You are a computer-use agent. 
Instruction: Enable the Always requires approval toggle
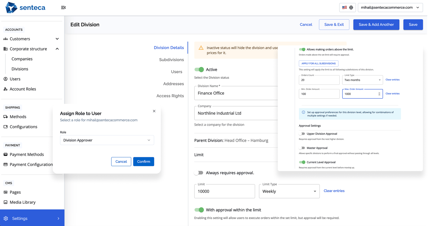coord(199,173)
